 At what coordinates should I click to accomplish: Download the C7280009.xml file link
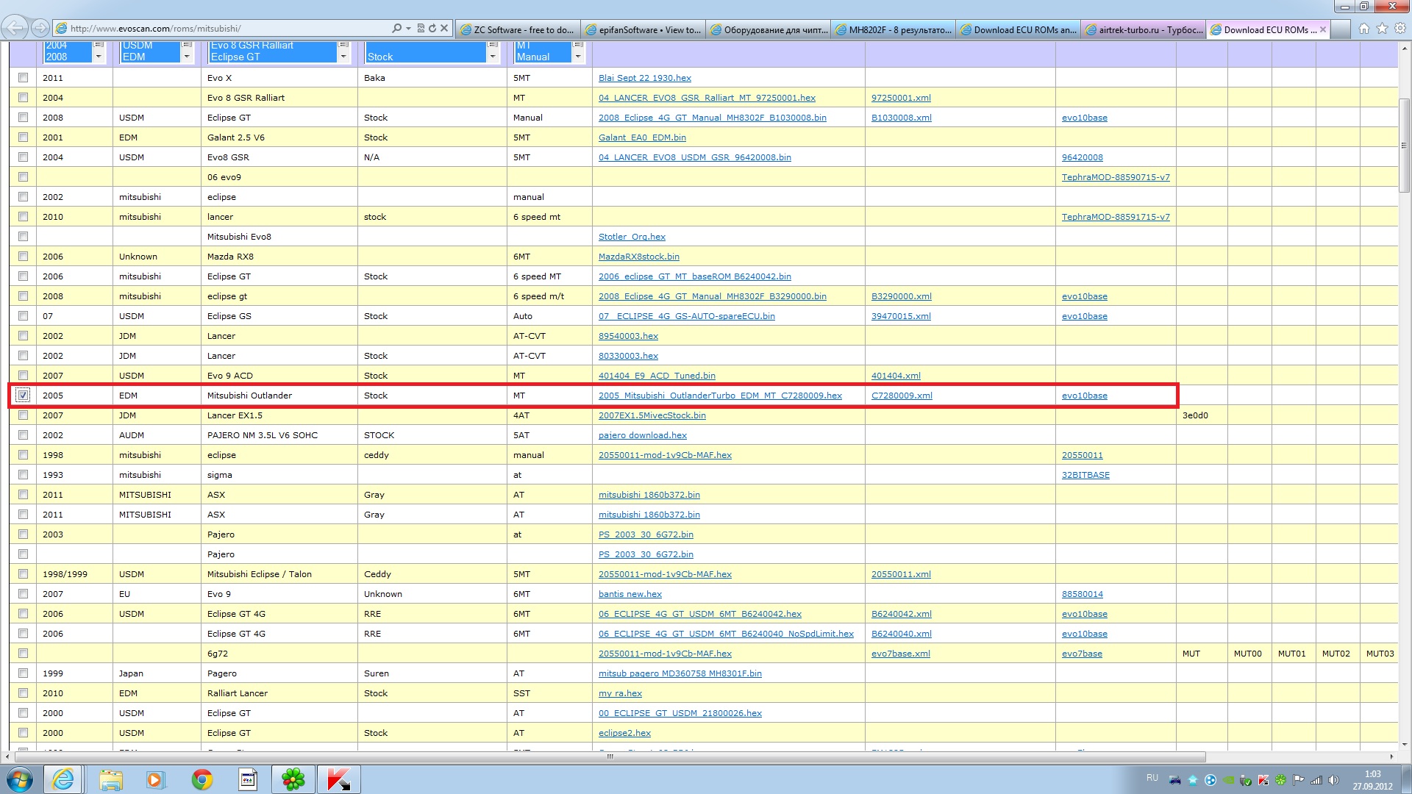(x=902, y=396)
